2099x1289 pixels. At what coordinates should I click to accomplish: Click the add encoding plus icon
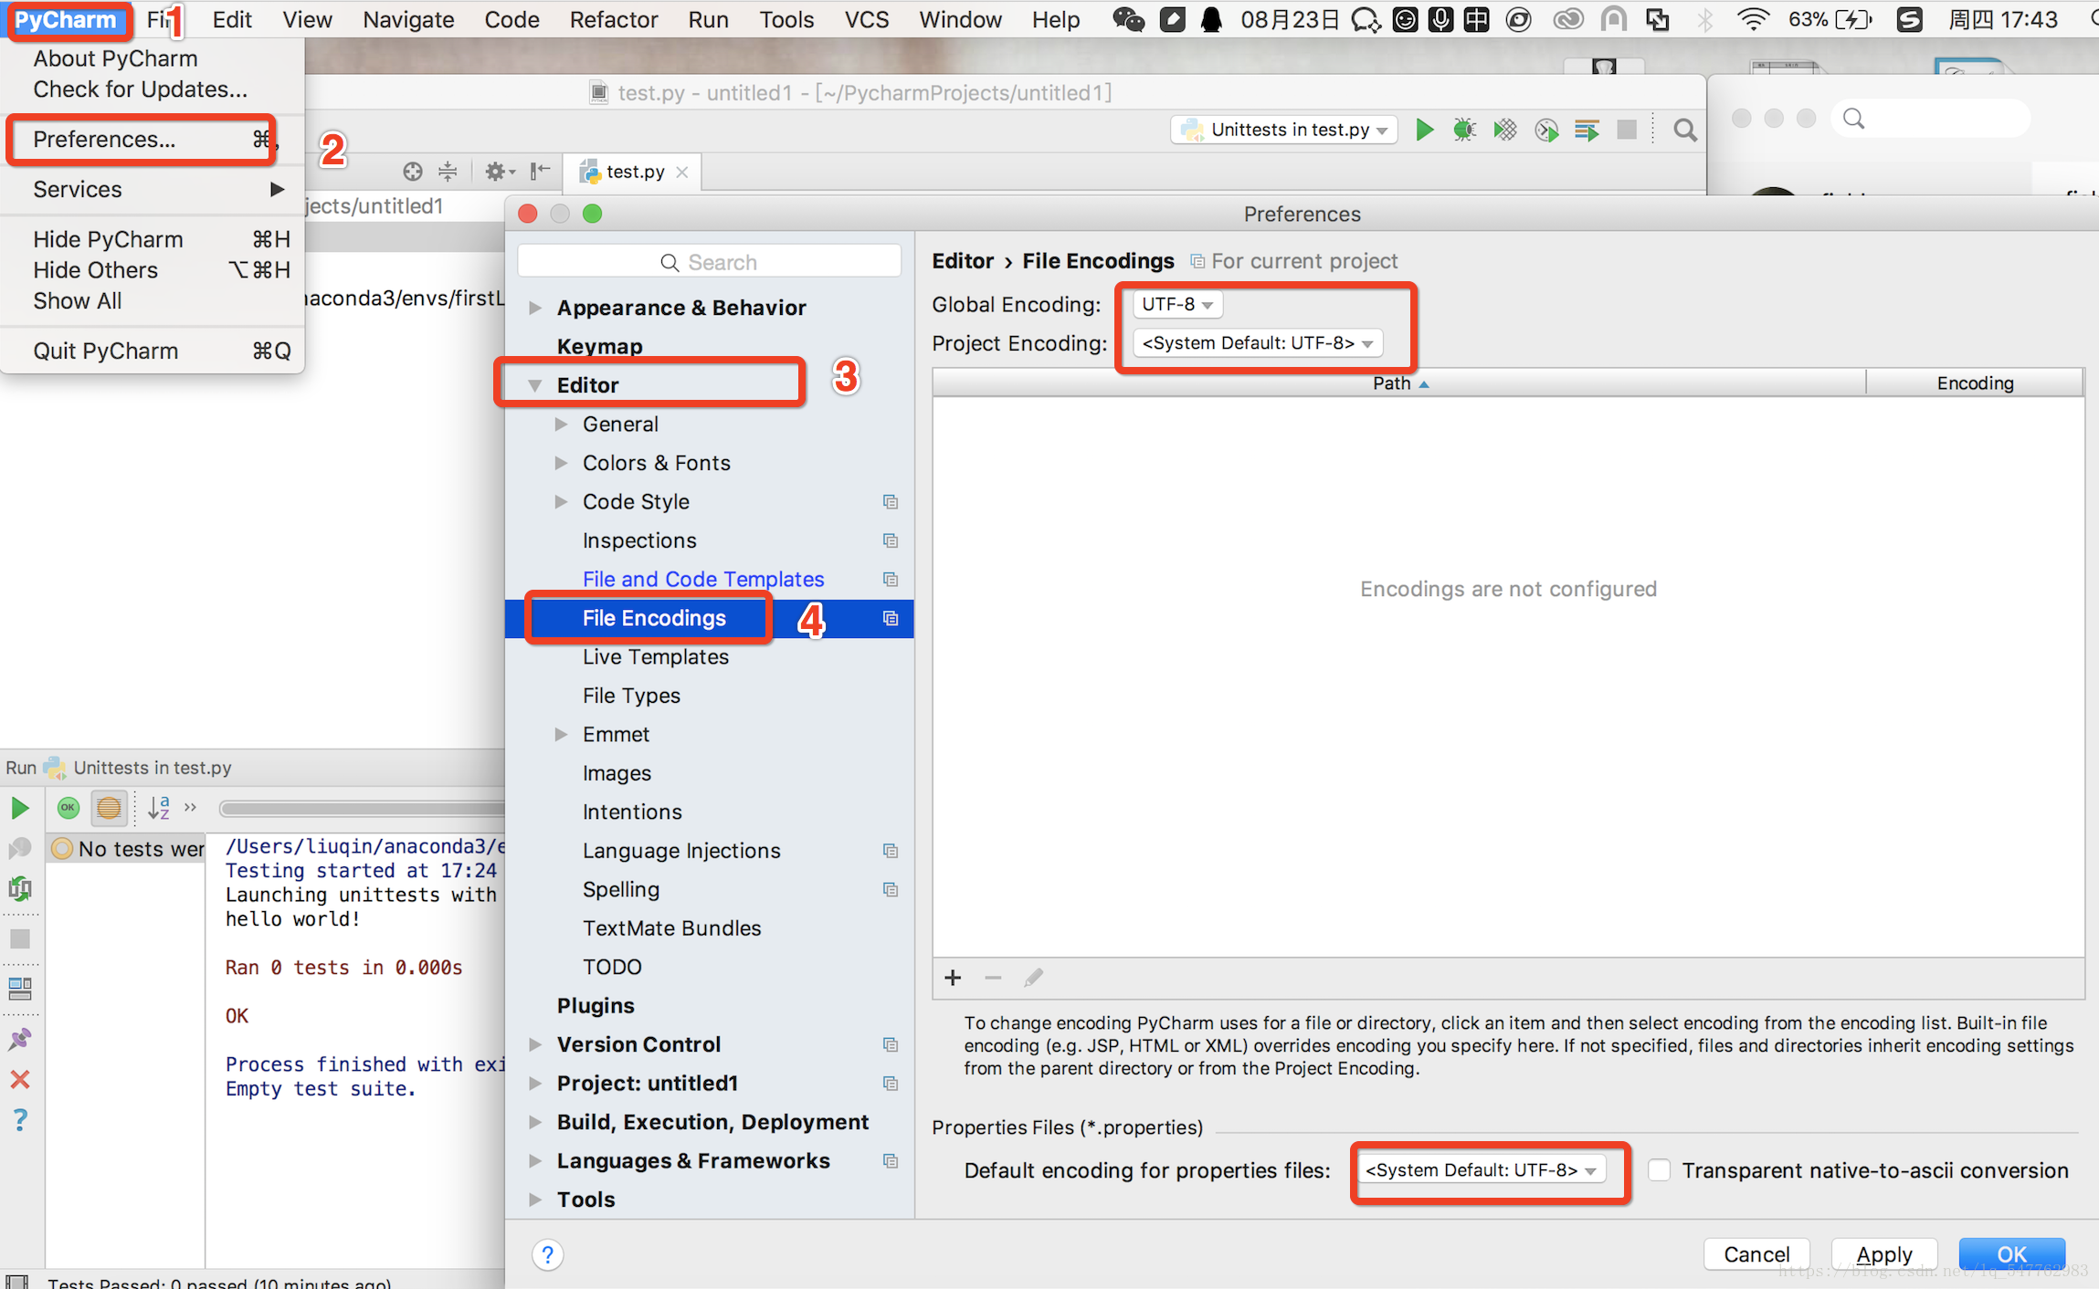coord(953,978)
